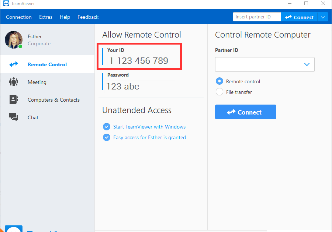Click the TeamViewer logo in title bar
The width and height of the screenshot is (332, 232).
tap(6, 3)
